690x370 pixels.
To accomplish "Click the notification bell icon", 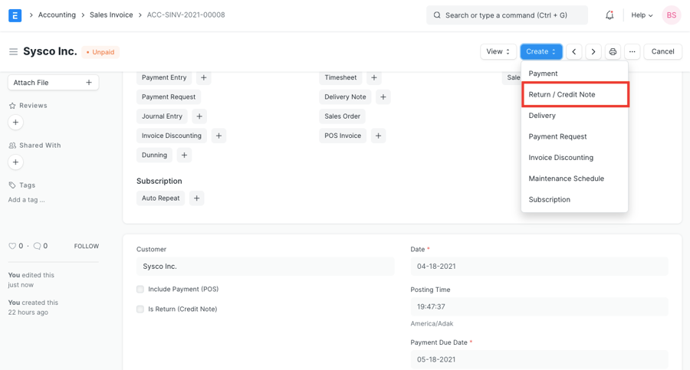I will click(609, 15).
